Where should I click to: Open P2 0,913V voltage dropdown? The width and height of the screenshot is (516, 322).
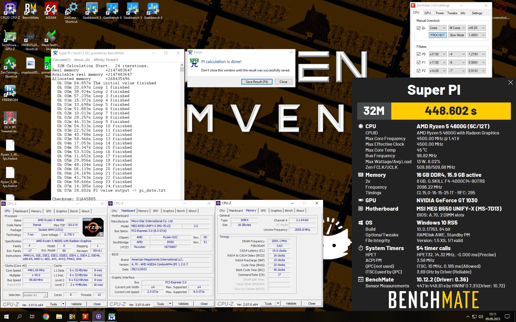point(476,71)
